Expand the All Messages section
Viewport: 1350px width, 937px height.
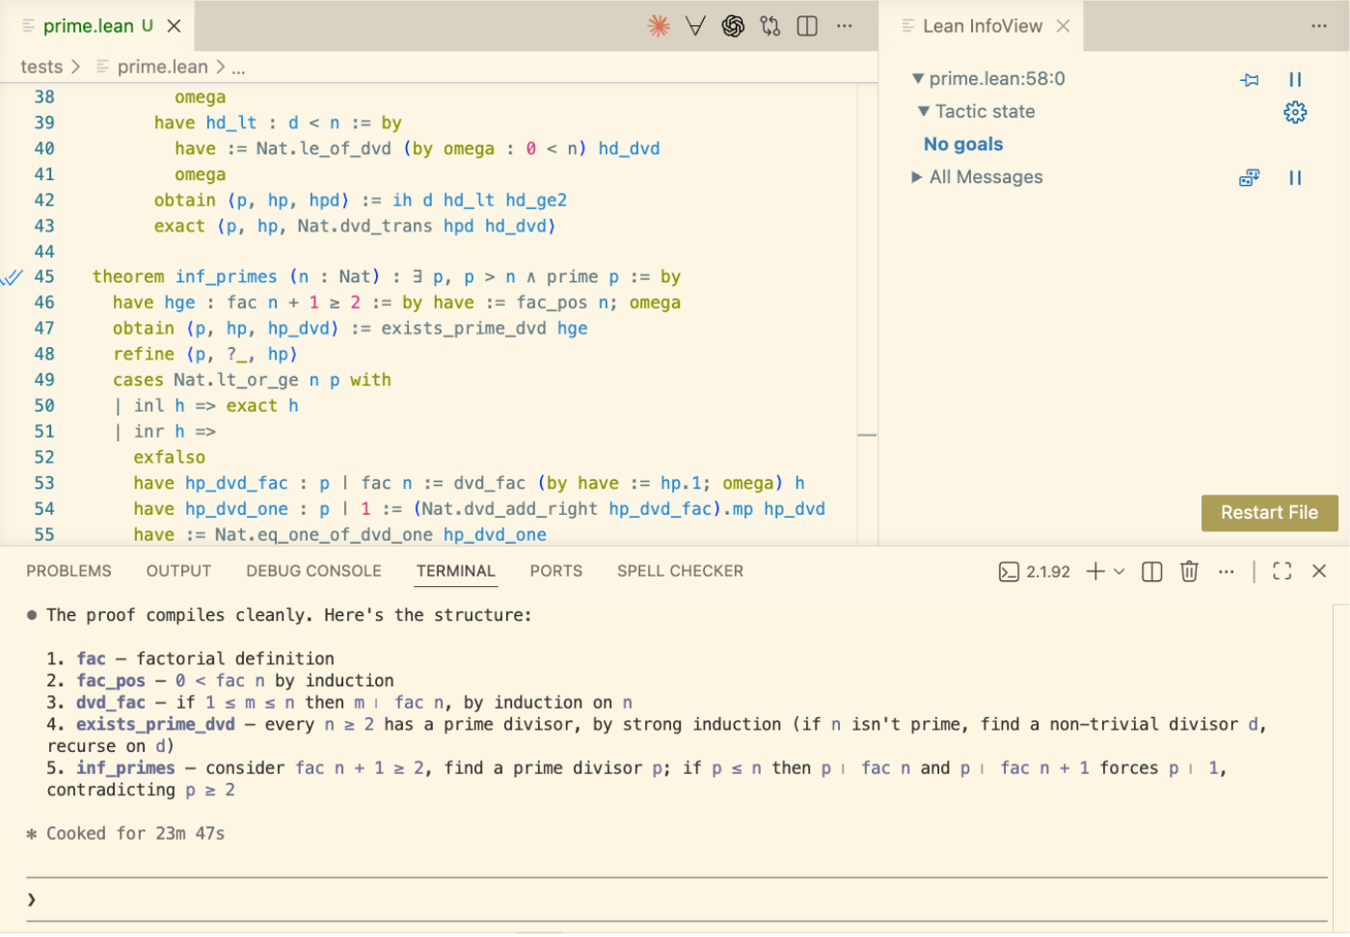[x=917, y=177]
